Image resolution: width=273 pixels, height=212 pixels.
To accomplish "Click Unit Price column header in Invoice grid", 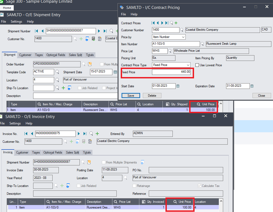I will click(x=180, y=202).
